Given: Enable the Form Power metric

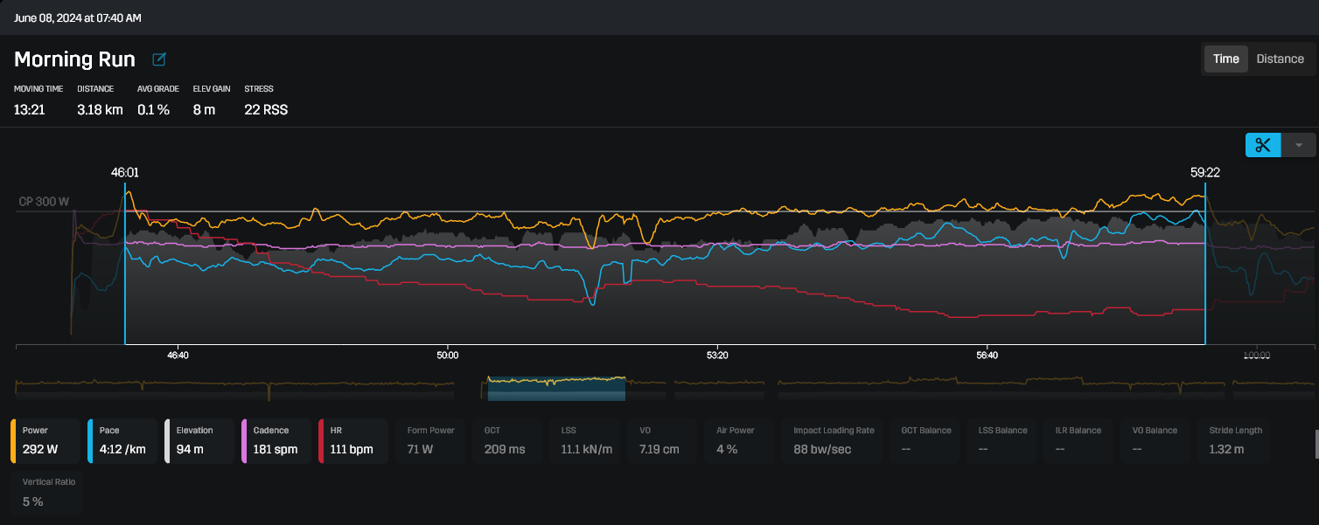Looking at the screenshot, I should pyautogui.click(x=430, y=440).
